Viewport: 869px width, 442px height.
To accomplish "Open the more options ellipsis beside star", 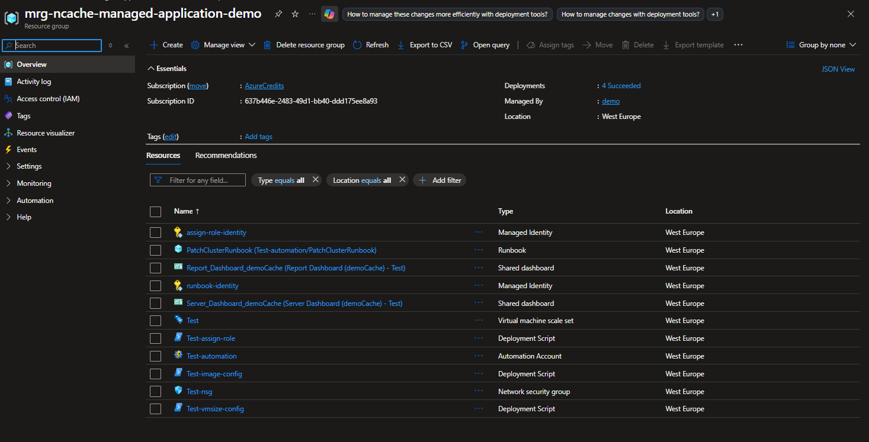I will click(x=312, y=14).
